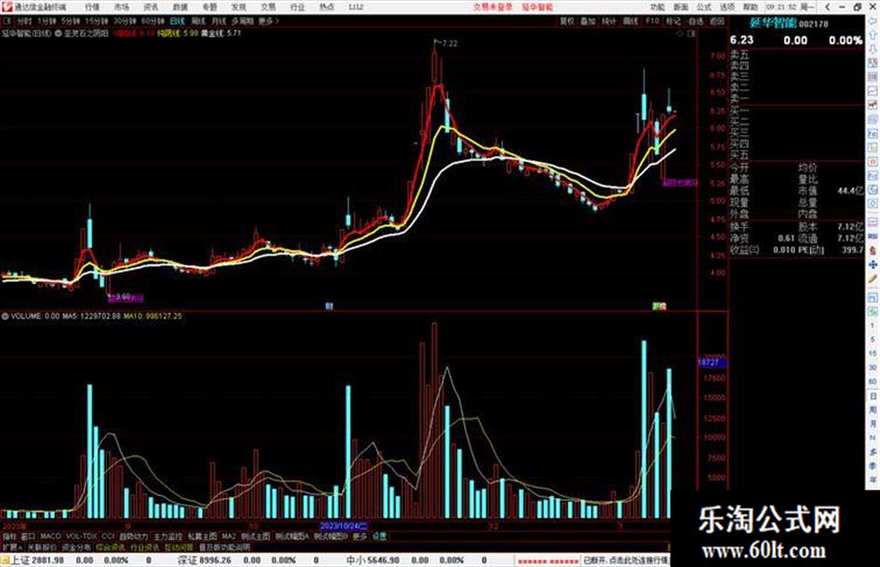
Task: Open the 公式 menu
Action: tap(704, 7)
